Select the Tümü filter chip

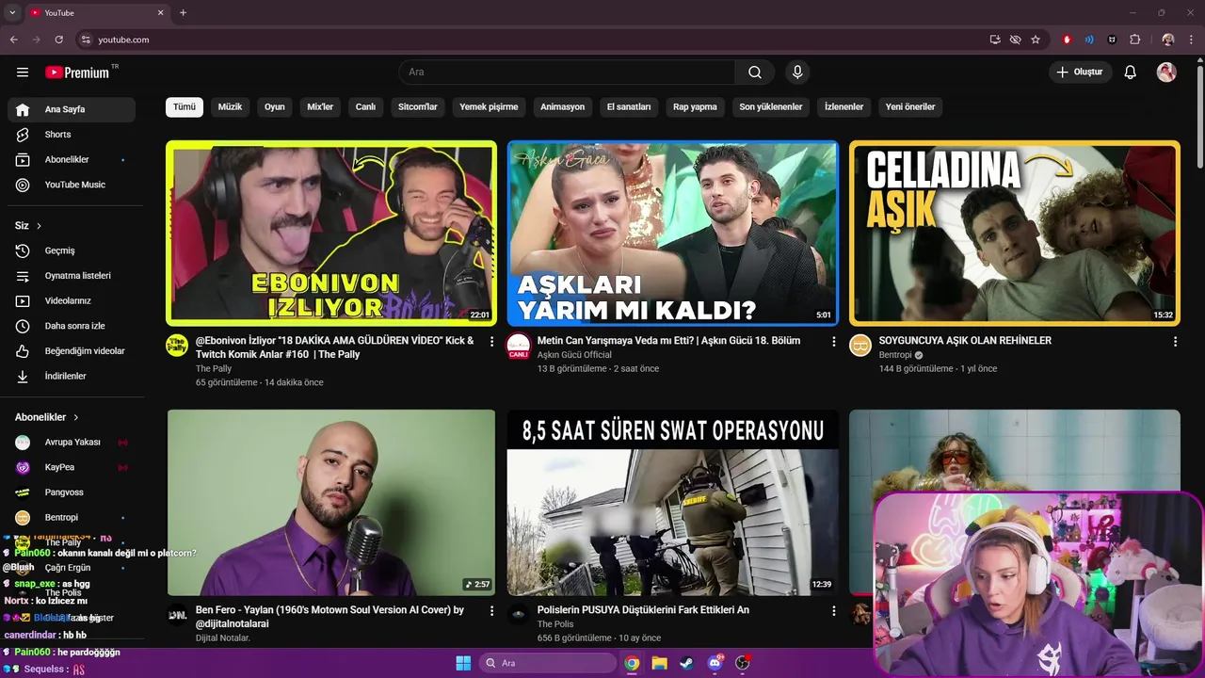(x=185, y=107)
